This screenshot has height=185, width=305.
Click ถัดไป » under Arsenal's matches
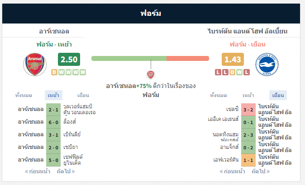[66, 171]
